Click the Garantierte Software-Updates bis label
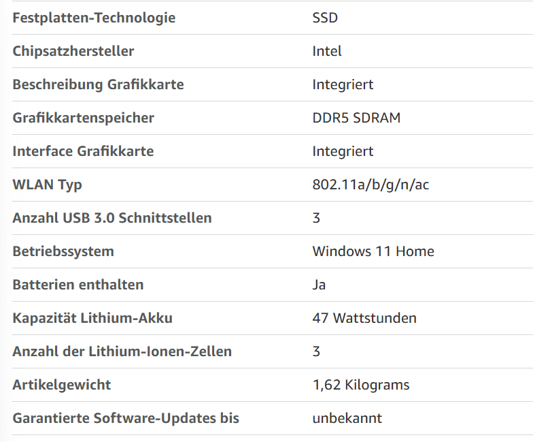Viewport: 533px width, 442px height. (126, 418)
